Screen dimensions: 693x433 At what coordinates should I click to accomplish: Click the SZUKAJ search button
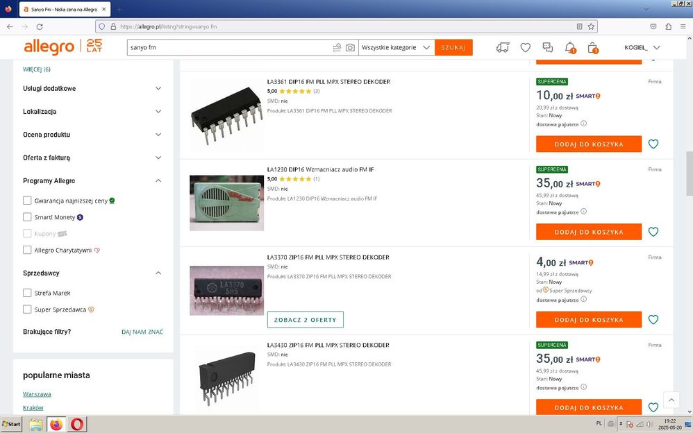453,47
